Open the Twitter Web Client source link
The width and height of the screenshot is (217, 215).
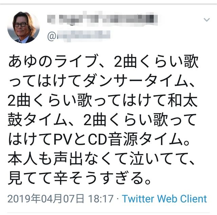pyautogui.click(x=164, y=199)
